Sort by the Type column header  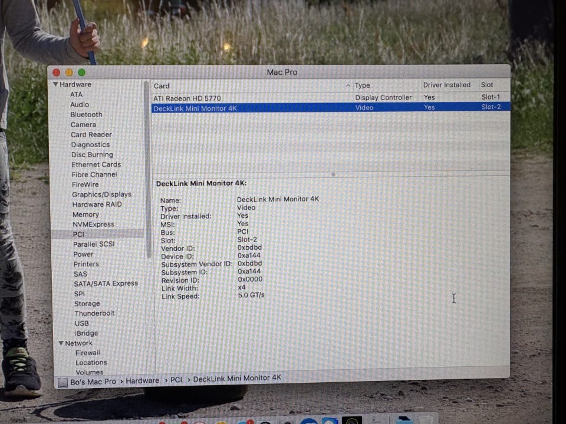(x=363, y=85)
